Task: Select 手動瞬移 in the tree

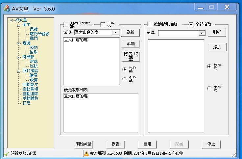Action: [x=30, y=98]
